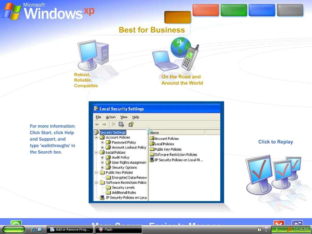Select the green tour tab at top
This screenshot has width=312, height=234.
coord(234,10)
